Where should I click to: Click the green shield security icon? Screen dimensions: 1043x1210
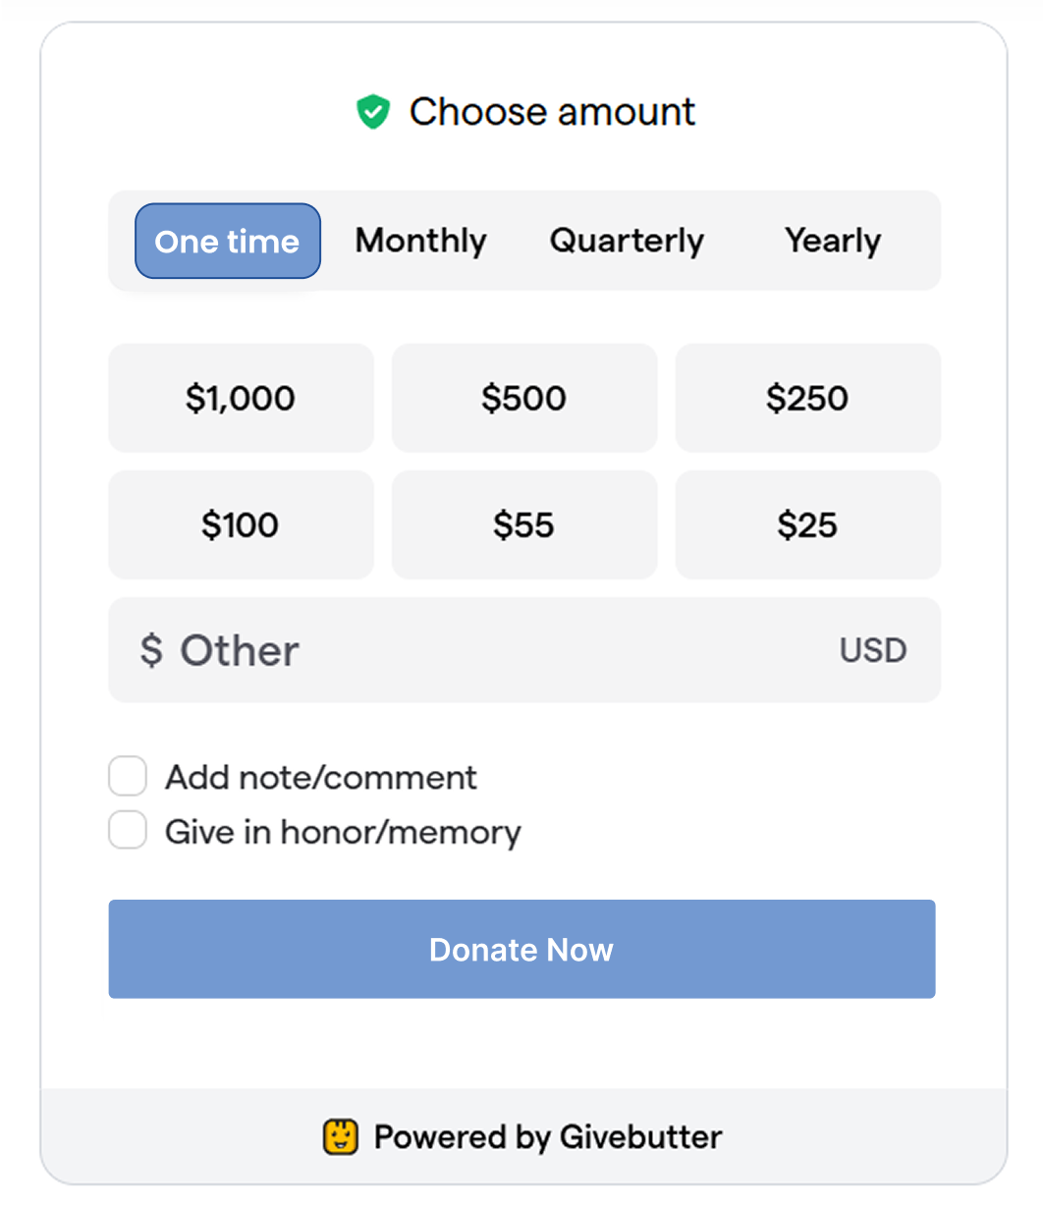click(372, 112)
